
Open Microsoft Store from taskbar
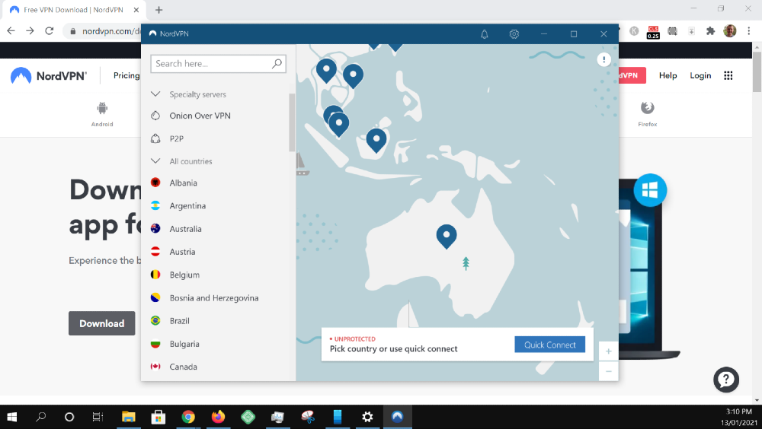coord(158,416)
